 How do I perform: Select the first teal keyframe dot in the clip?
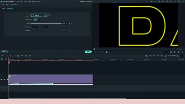18,83
